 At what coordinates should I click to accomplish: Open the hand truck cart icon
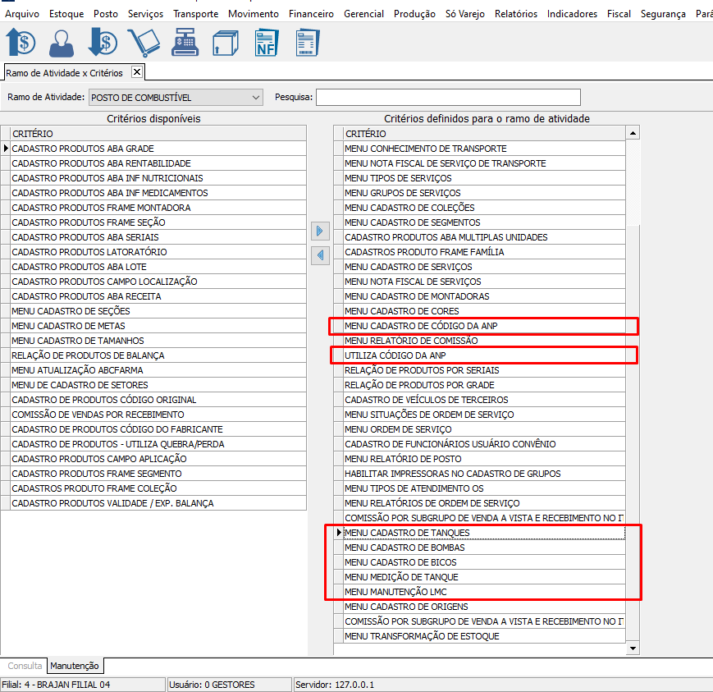[143, 42]
